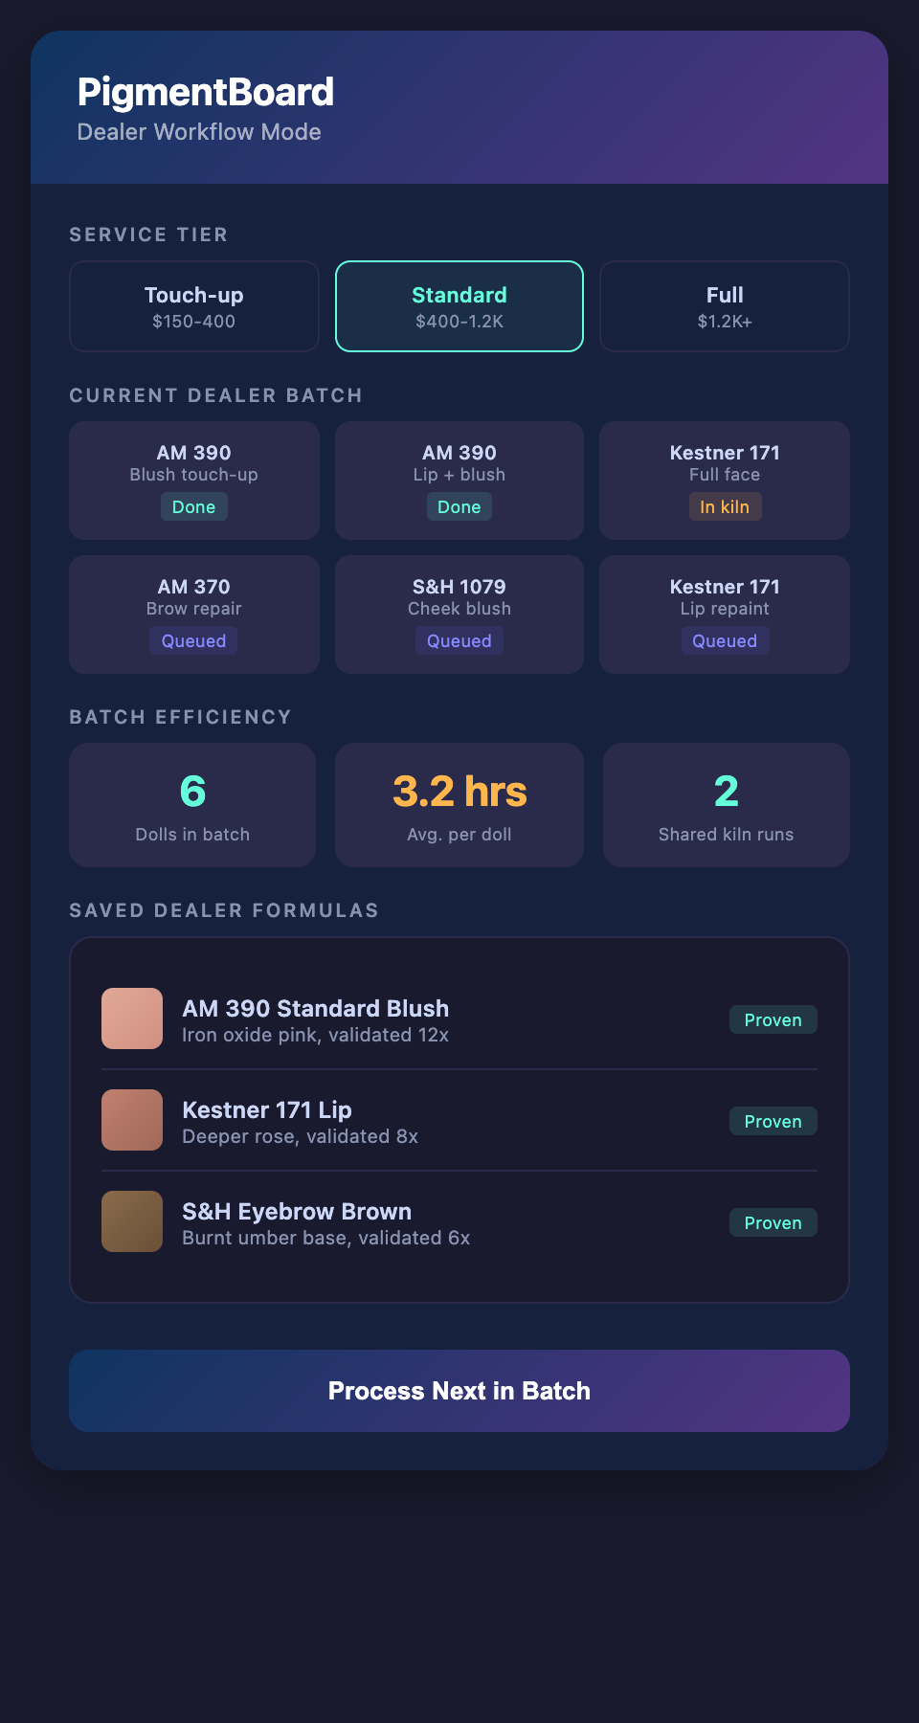
Task: Open the AM 390 Blush touch-up card
Action: point(193,479)
